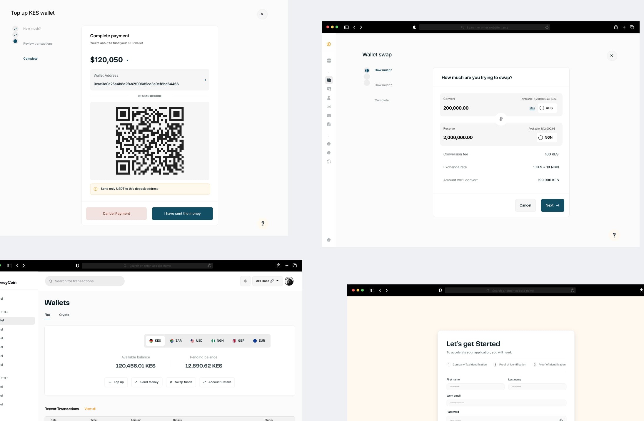This screenshot has width=644, height=421.
Task: Open user profile icon in Wallet swap sidebar
Action: tap(329, 98)
